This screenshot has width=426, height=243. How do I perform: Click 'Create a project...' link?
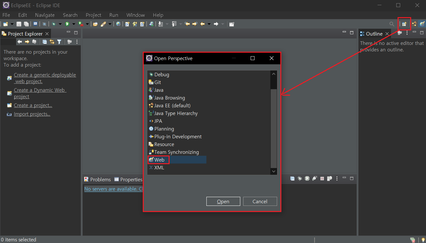(33, 105)
